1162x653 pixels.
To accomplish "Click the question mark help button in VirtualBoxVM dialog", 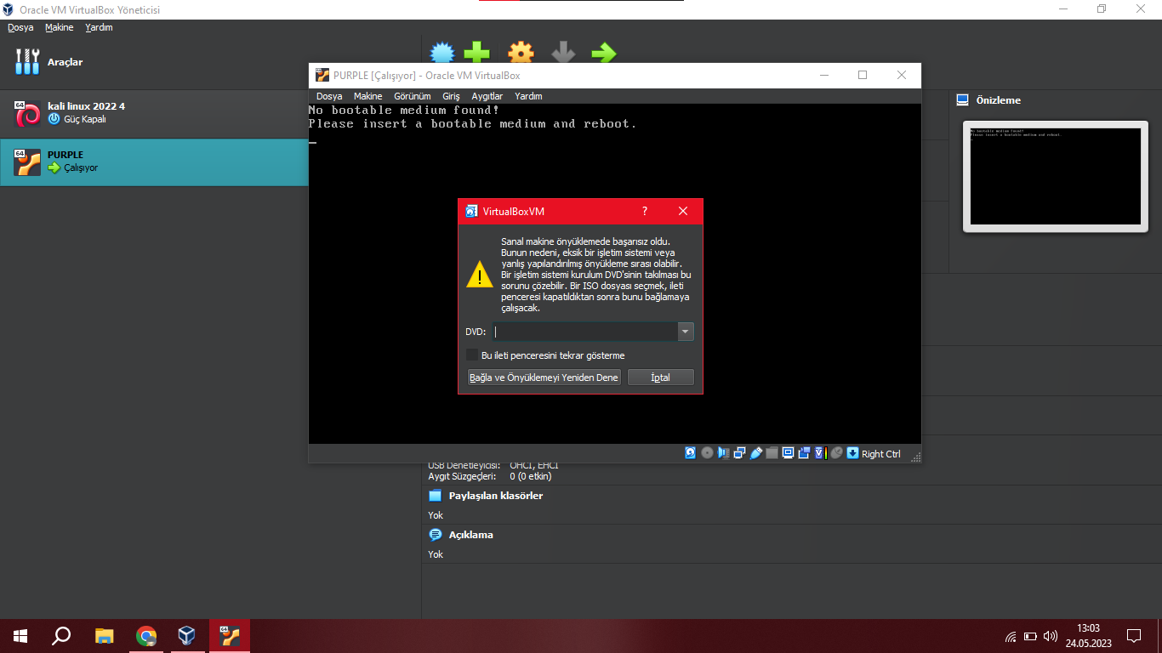I will click(645, 211).
